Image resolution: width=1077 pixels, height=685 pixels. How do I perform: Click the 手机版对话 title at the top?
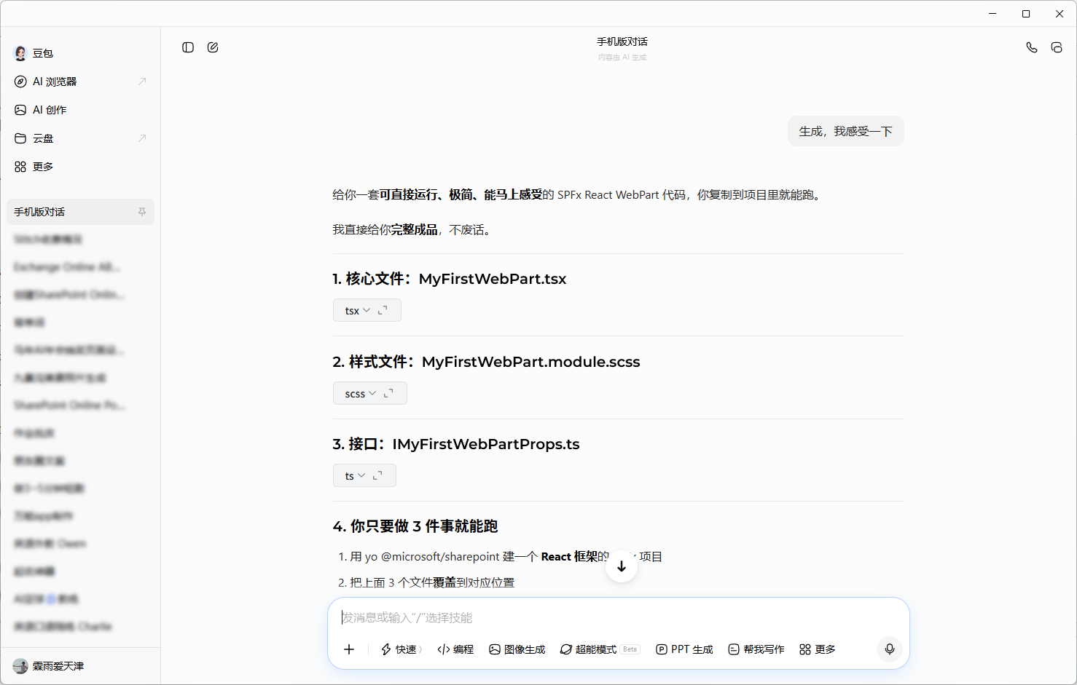(622, 41)
